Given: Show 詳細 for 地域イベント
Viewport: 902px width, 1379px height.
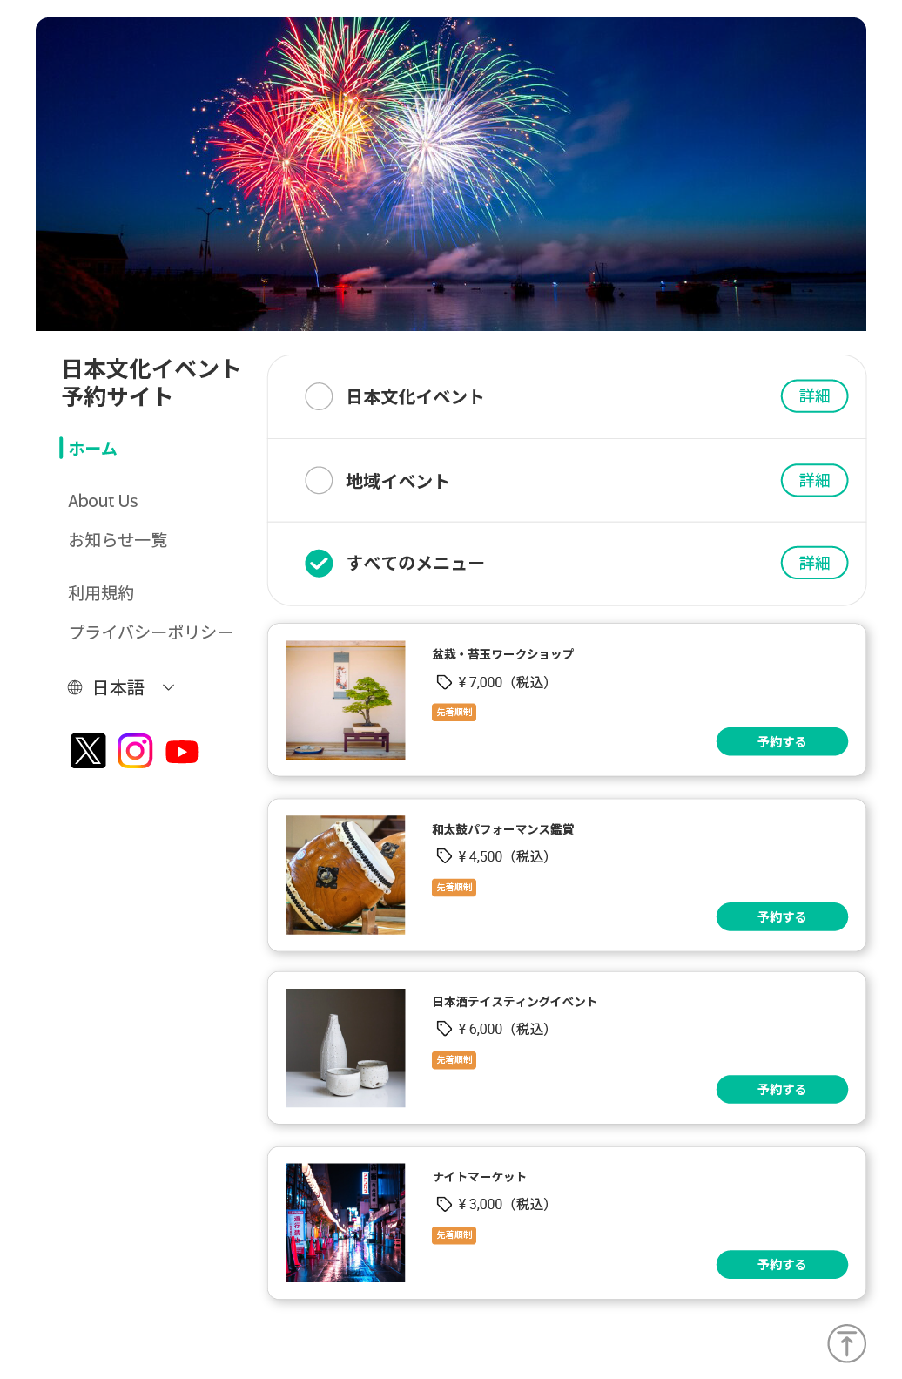Looking at the screenshot, I should 814,480.
